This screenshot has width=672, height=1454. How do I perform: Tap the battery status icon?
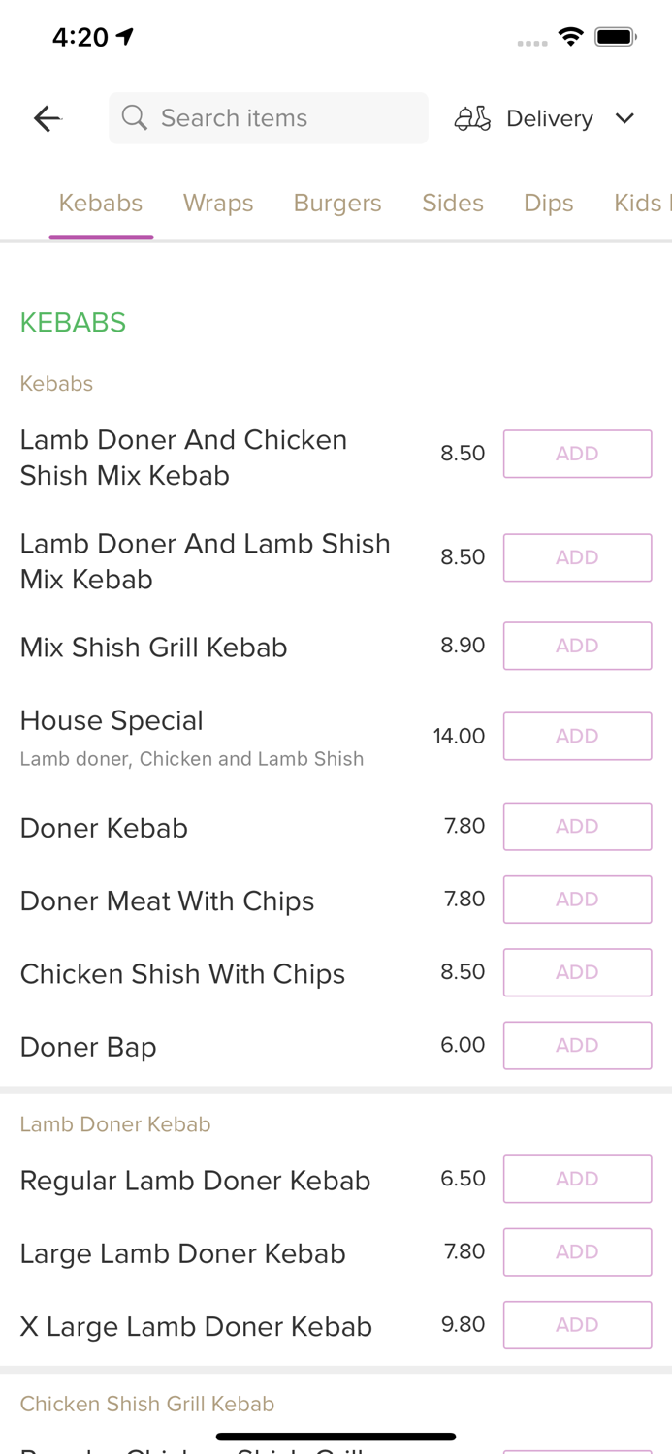pyautogui.click(x=615, y=37)
